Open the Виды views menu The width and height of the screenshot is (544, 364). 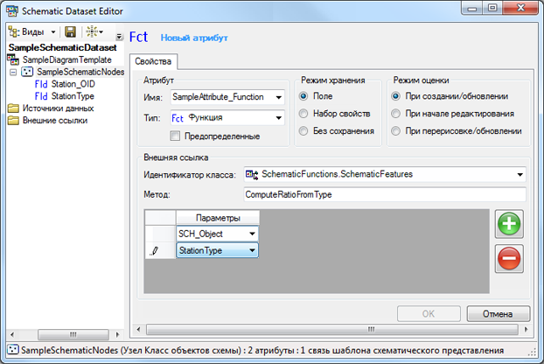(x=31, y=31)
